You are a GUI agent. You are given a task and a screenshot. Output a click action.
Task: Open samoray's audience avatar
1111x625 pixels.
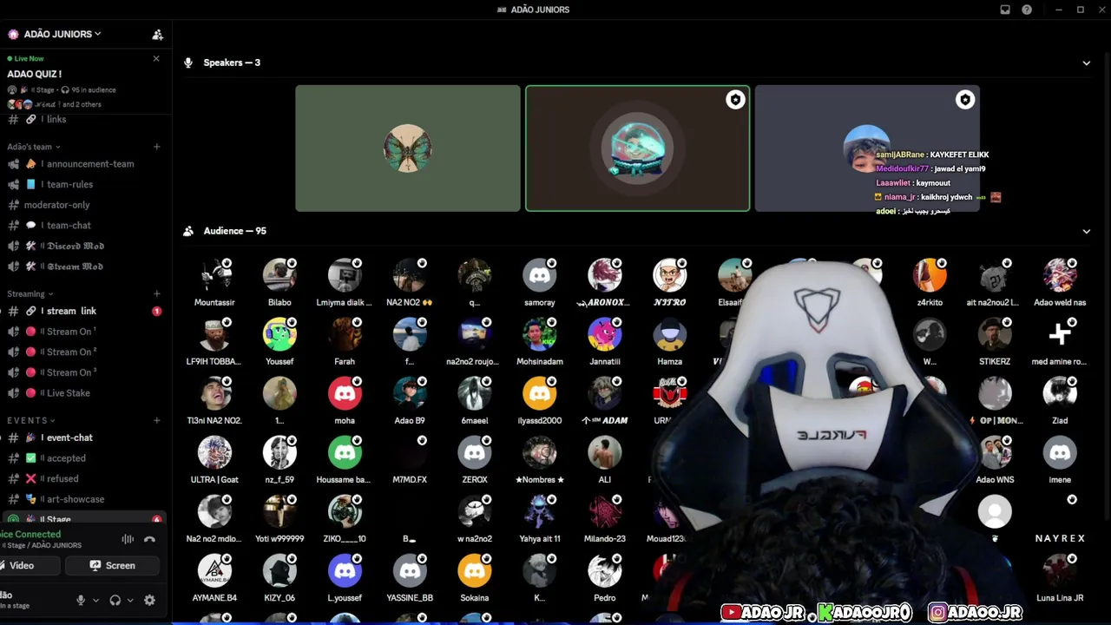[x=540, y=275]
